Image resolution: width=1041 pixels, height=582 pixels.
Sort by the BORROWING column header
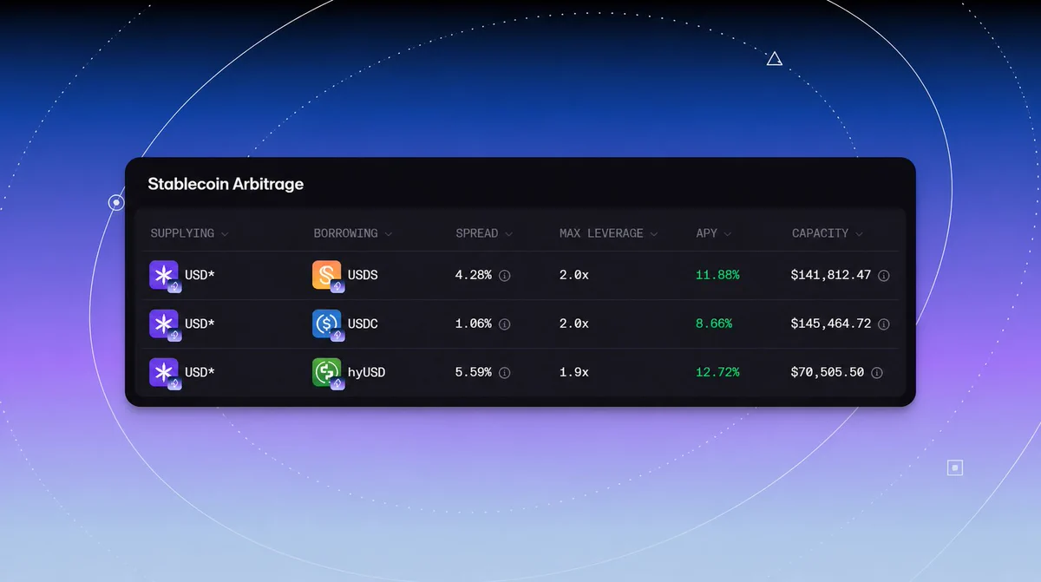click(x=353, y=233)
